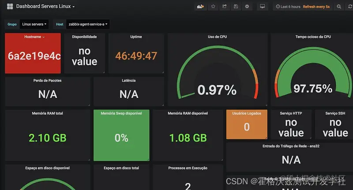Click the Entrada do Tráfego de Rede - ens32 title

pyautogui.click(x=291, y=146)
